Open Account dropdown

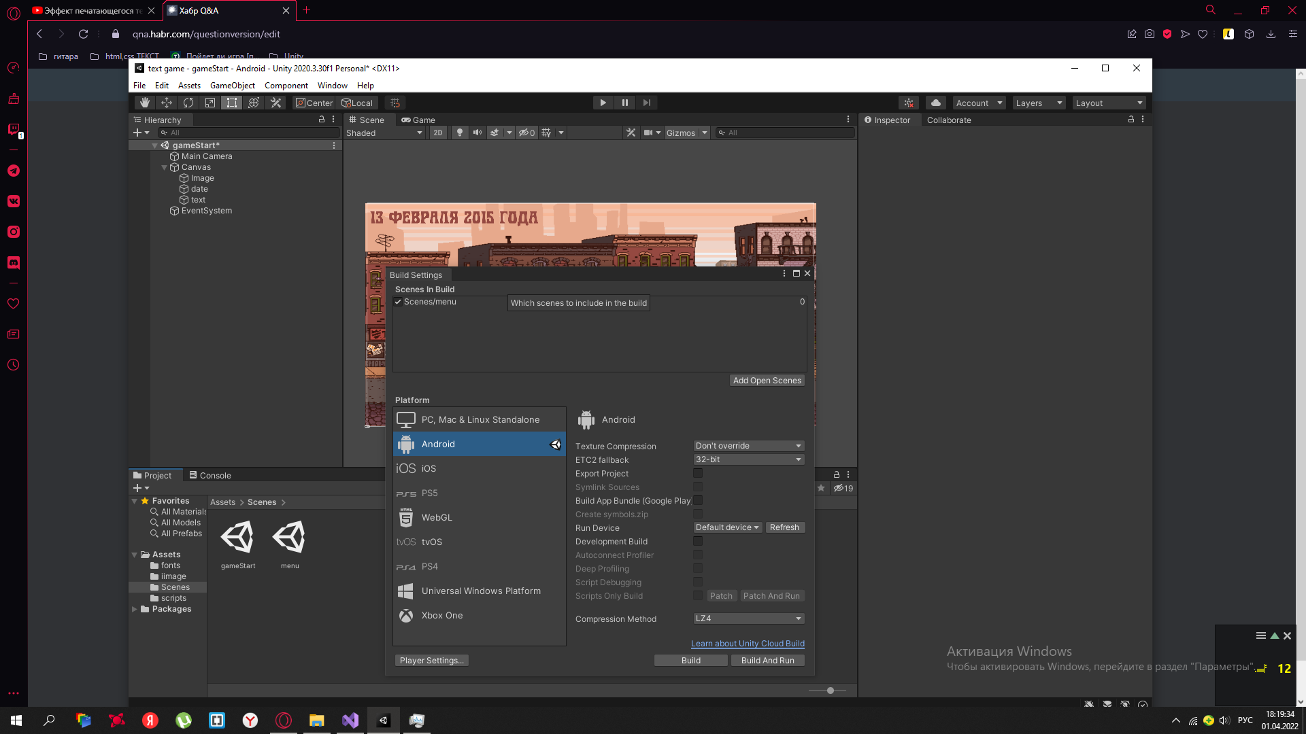coord(979,103)
